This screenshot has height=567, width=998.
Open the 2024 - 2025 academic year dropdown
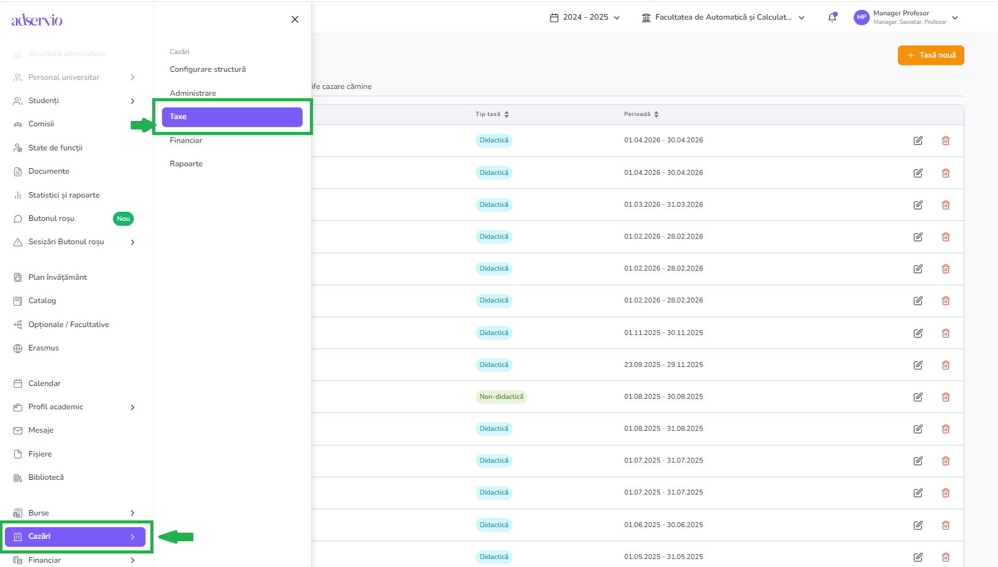[585, 18]
